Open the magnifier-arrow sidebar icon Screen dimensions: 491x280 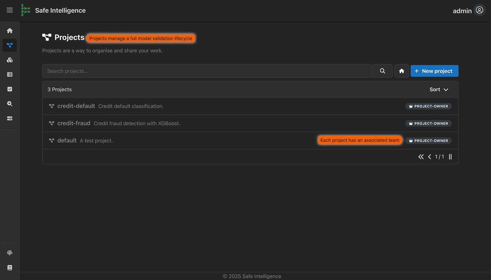coord(10,104)
